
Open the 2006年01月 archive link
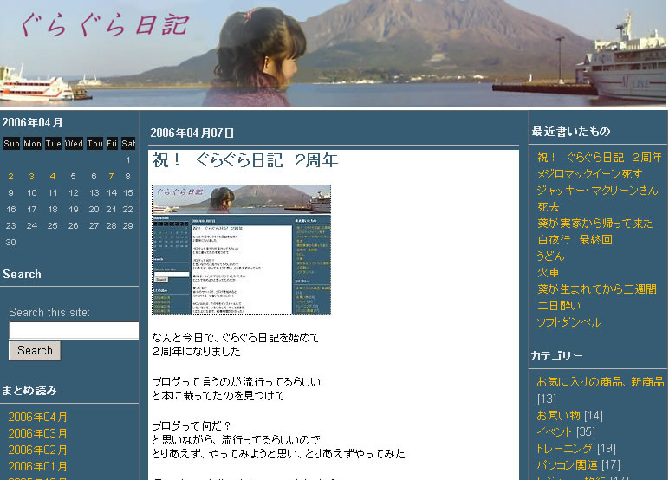tap(37, 466)
